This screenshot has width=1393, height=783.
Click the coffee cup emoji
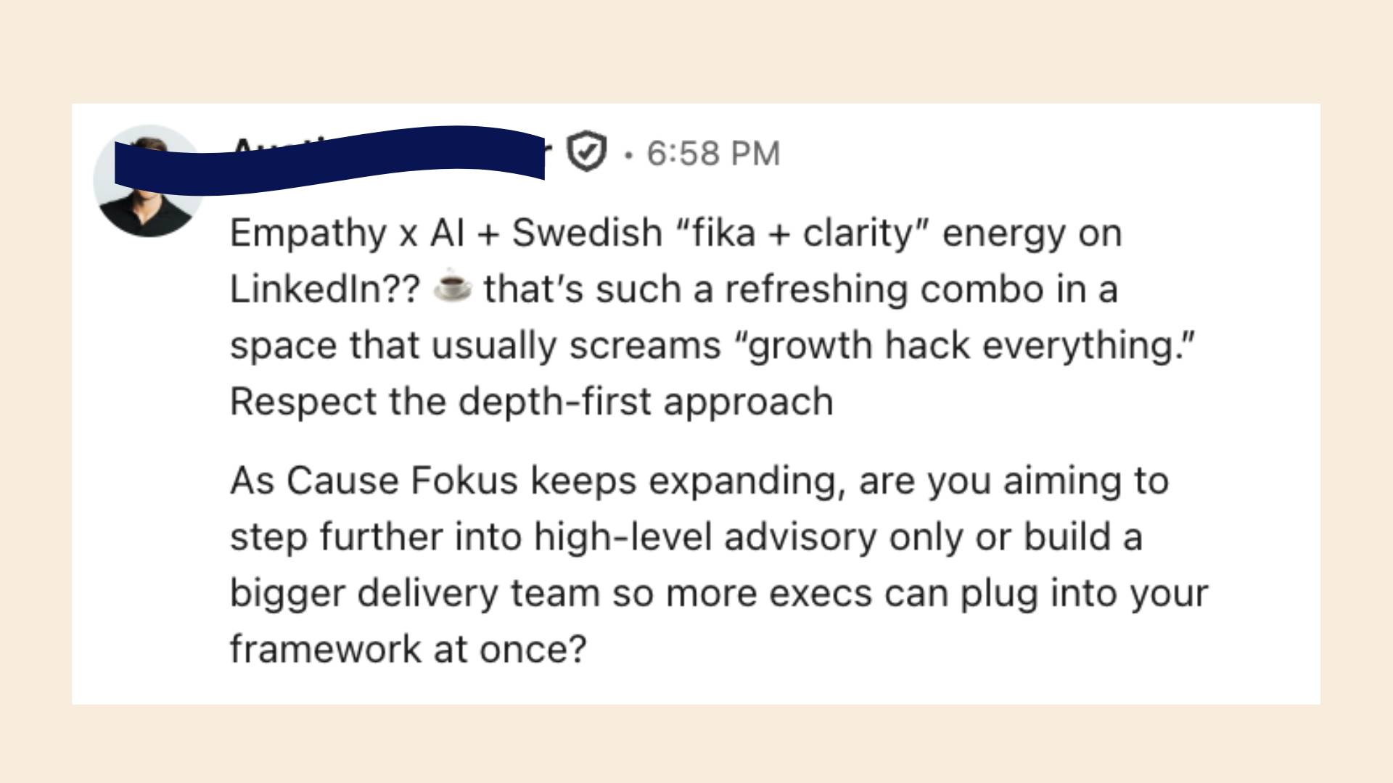pos(451,289)
